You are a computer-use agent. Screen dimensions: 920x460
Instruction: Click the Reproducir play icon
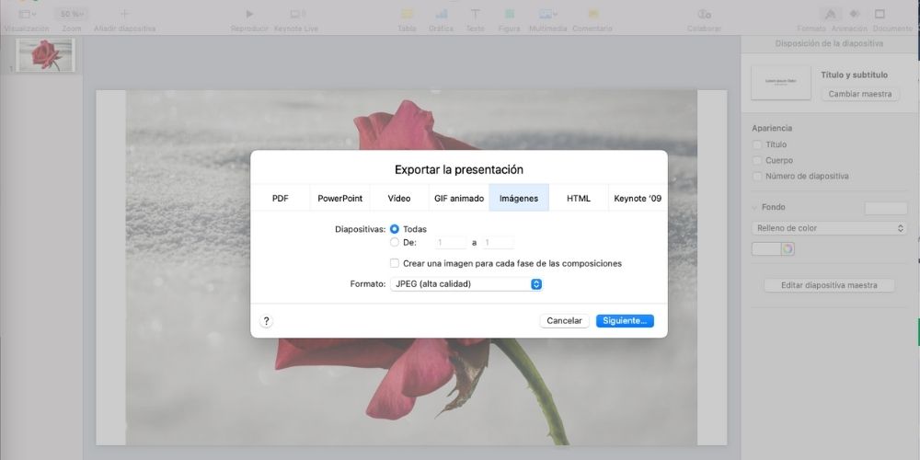(x=249, y=14)
